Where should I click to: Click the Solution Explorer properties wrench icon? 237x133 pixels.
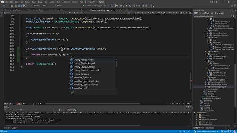point(220,13)
